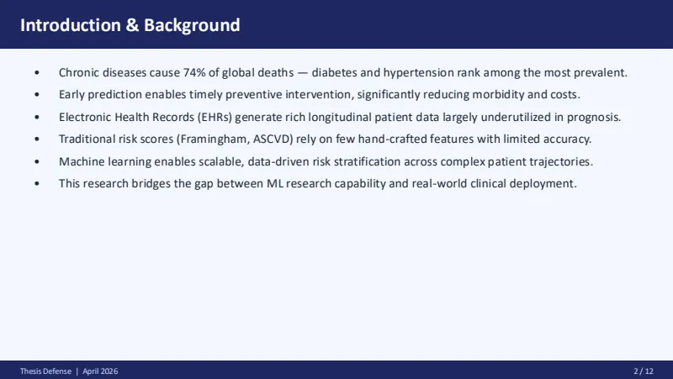Click the 2 / 12 slide number
This screenshot has height=379, width=673.
pyautogui.click(x=644, y=371)
